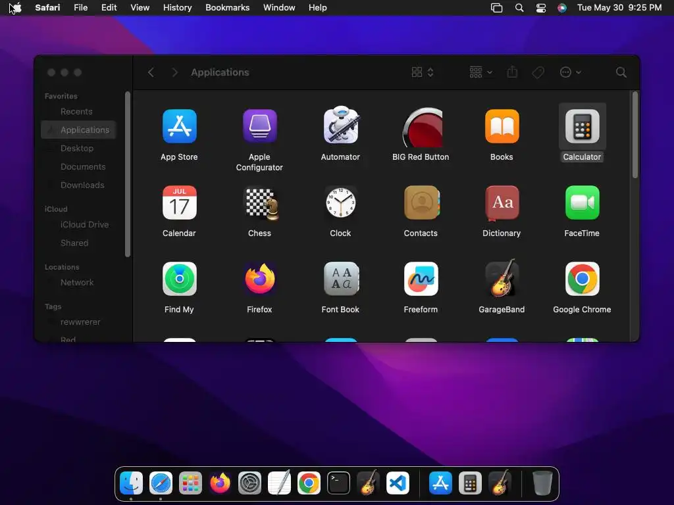The image size is (674, 505).
Task: Select Google Chrome in the Applications folder
Action: (582, 279)
